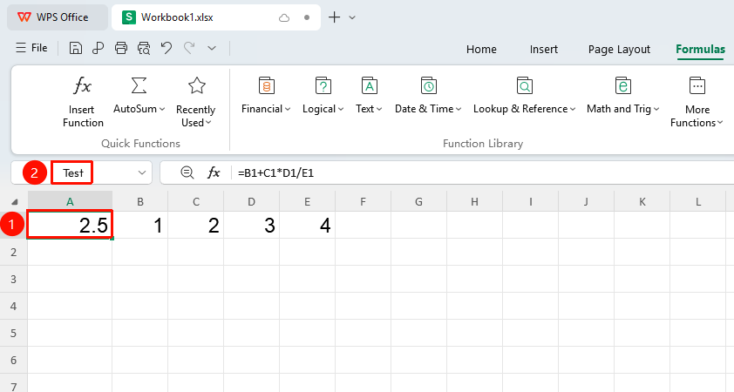Switch to the Home ribbon tab

click(x=481, y=49)
